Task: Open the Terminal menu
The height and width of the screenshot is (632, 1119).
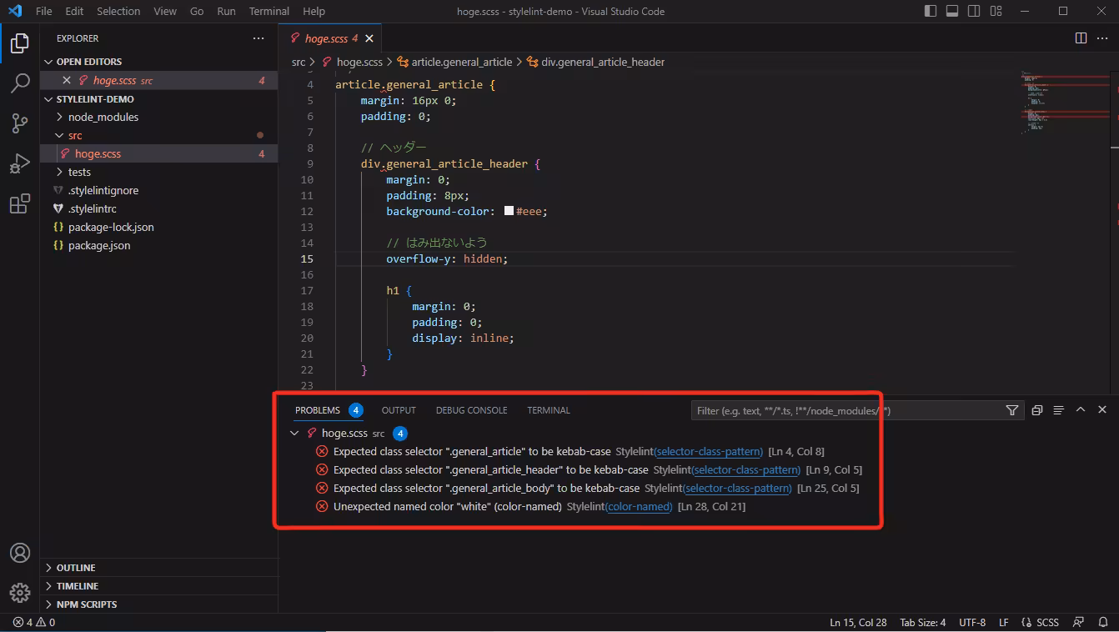Action: pos(269,11)
